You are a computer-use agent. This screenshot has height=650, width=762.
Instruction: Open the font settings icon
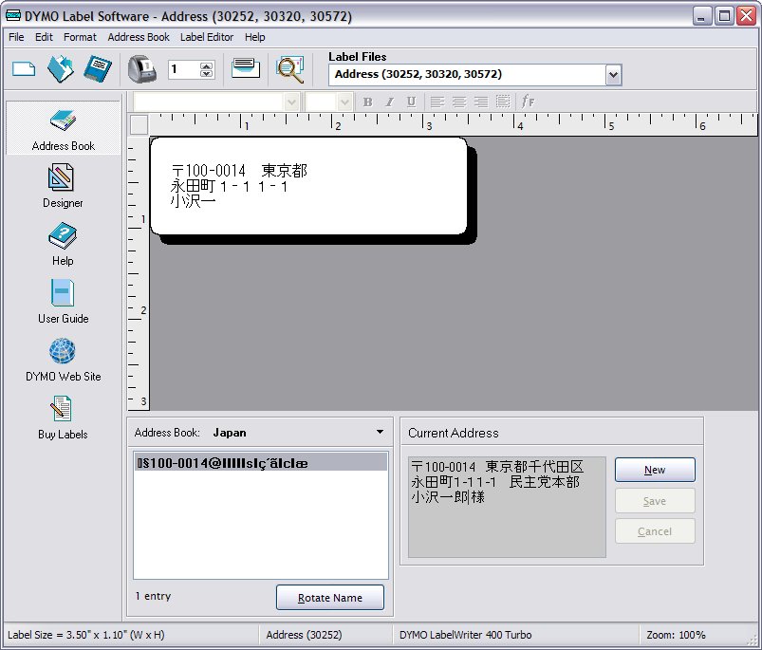528,102
